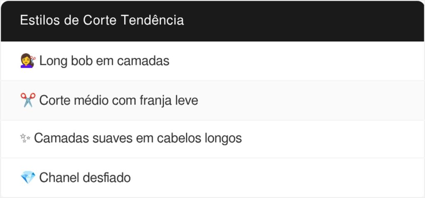
Task: Click the word 'franja' in the second item
Action: 152,100
